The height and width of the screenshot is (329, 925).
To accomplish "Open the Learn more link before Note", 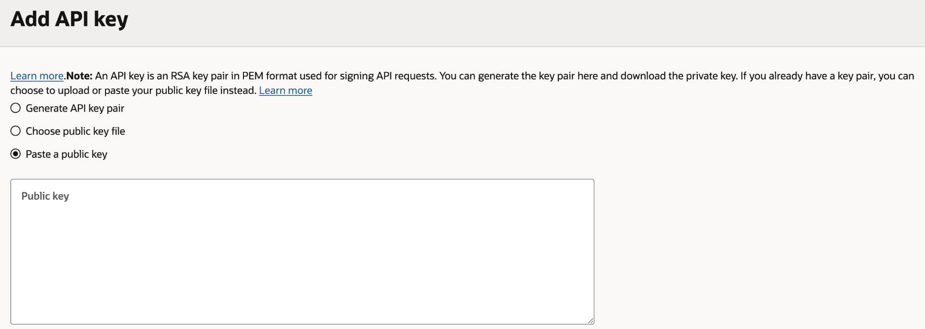I will [x=37, y=76].
